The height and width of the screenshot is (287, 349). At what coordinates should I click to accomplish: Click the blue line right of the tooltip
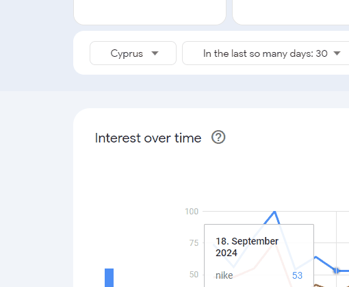click(325, 264)
